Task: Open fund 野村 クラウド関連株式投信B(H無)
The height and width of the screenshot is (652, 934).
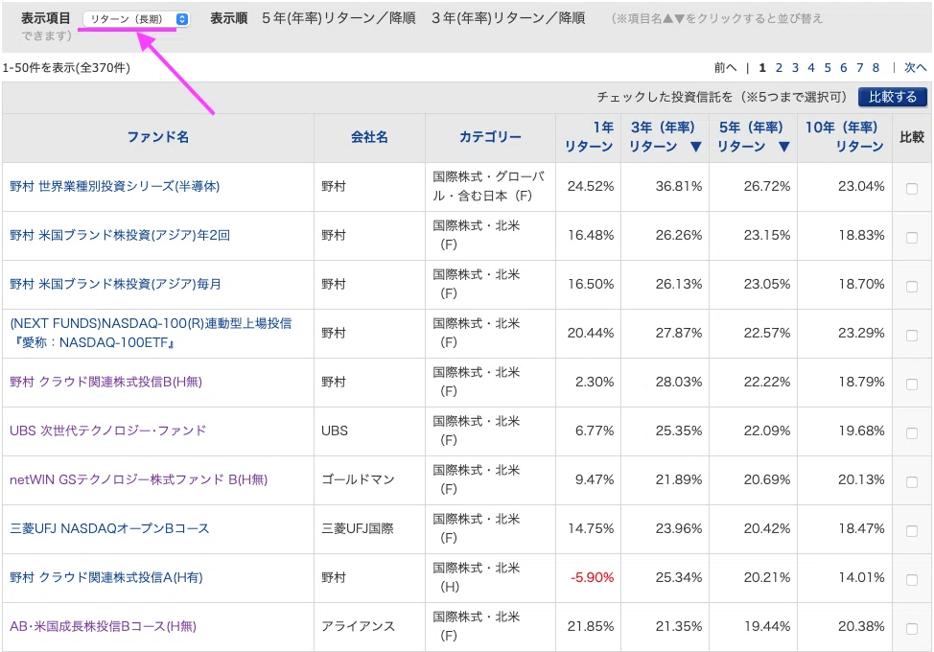Action: 106,382
